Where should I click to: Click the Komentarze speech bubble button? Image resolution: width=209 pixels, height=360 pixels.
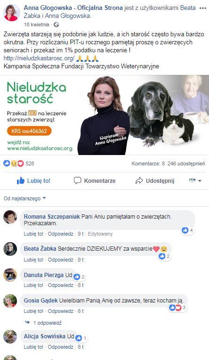coord(95,180)
